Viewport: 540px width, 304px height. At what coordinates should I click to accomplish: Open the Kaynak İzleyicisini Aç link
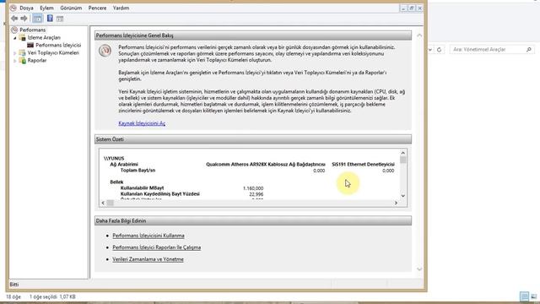142,123
